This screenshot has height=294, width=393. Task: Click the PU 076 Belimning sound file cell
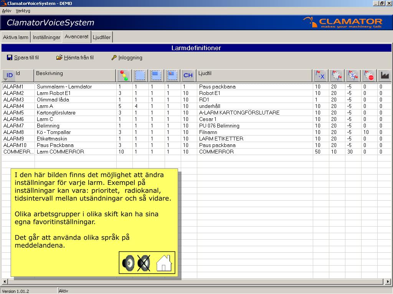pos(255,126)
